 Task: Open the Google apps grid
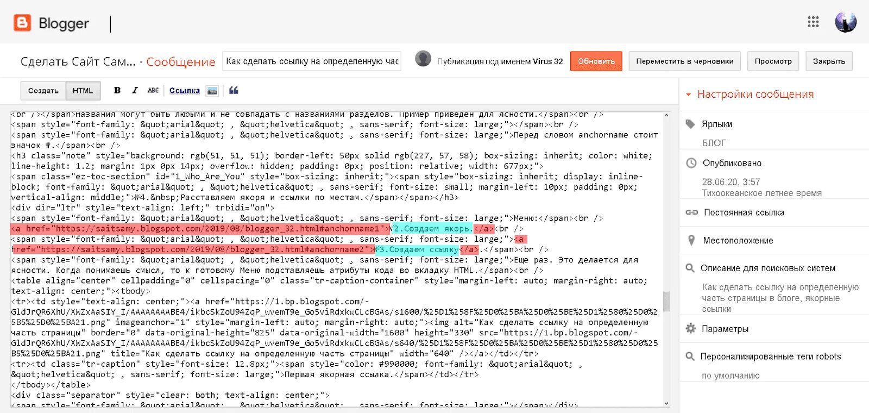813,22
